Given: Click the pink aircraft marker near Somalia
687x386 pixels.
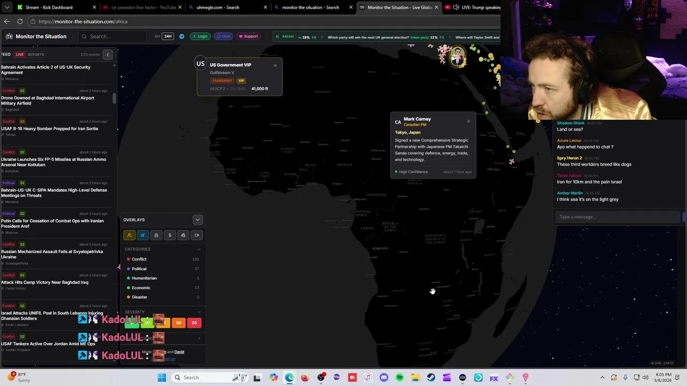Looking at the screenshot, I should coord(511,161).
